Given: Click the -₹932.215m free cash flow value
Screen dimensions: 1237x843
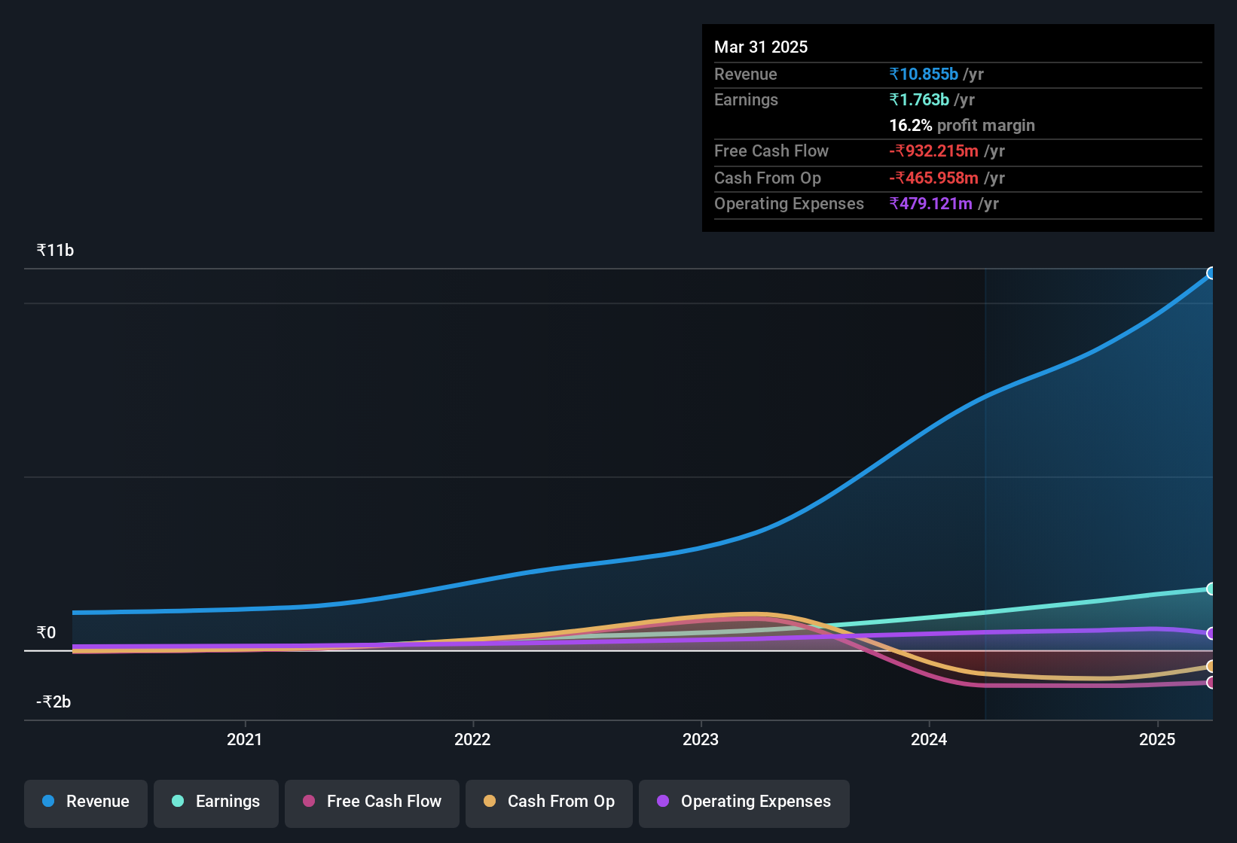Looking at the screenshot, I should coord(933,151).
